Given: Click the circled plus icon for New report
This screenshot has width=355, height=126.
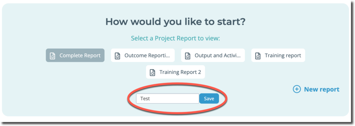Looking at the screenshot, I should coord(297,89).
